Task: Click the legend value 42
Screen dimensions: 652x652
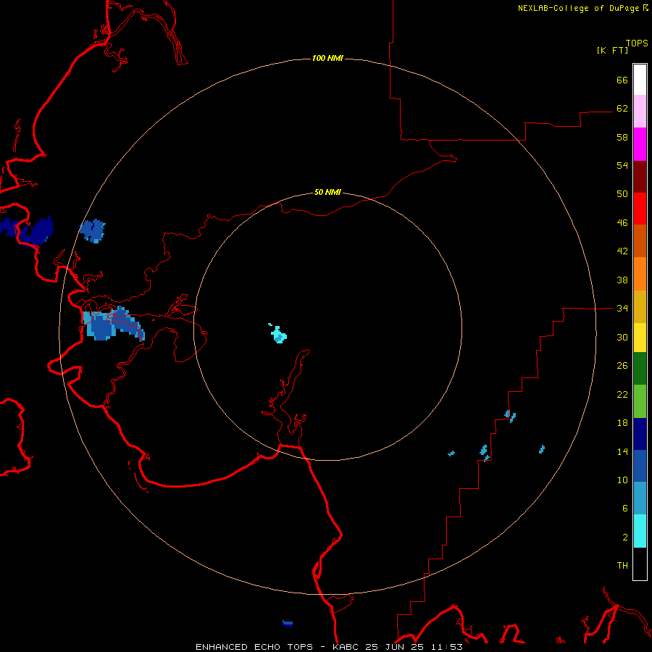Action: (622, 251)
